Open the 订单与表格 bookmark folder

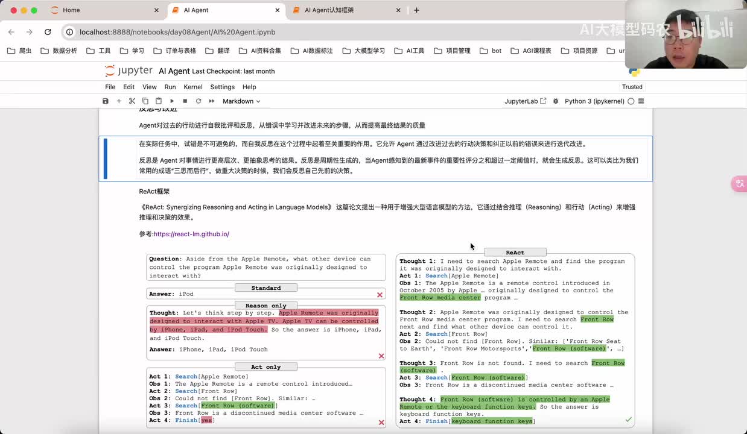[175, 51]
